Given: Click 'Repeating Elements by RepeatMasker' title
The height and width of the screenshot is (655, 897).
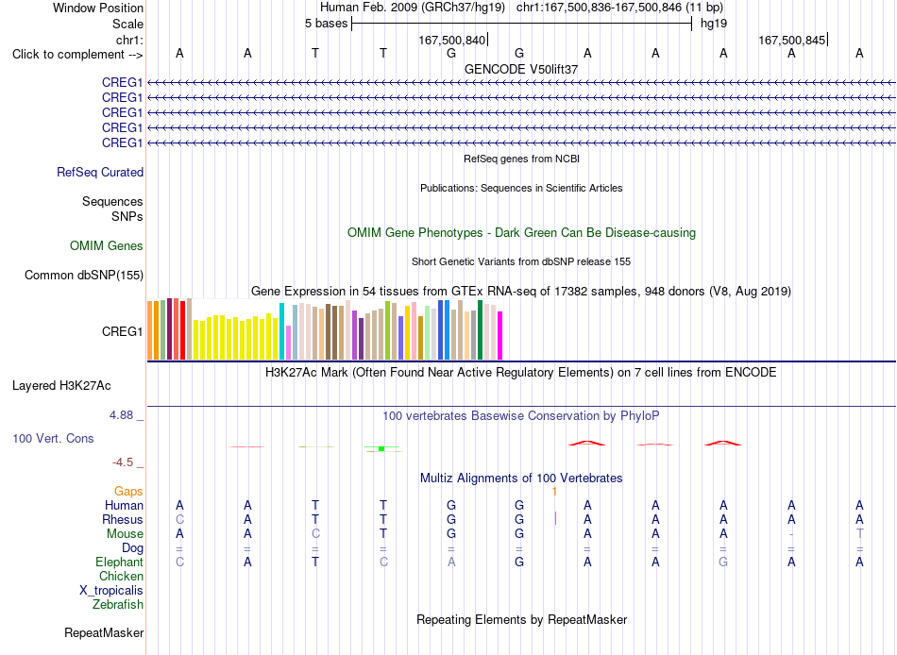Looking at the screenshot, I should [x=522, y=620].
